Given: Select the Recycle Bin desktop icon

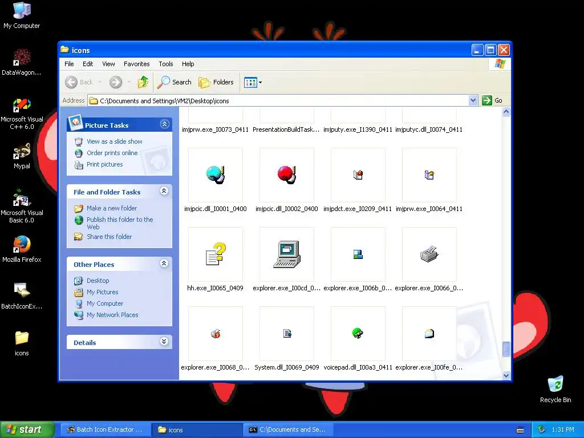Looking at the screenshot, I should (x=555, y=390).
